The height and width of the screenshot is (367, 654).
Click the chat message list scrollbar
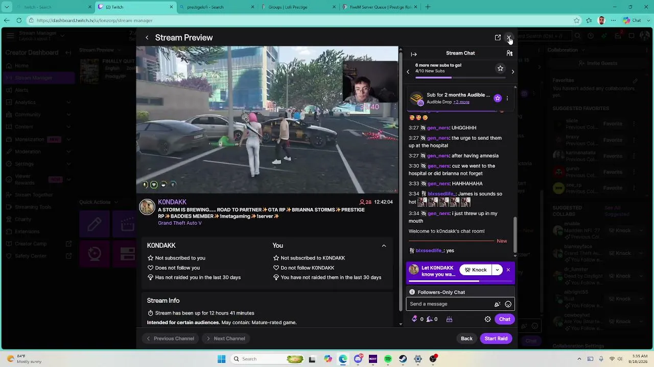coord(515,234)
